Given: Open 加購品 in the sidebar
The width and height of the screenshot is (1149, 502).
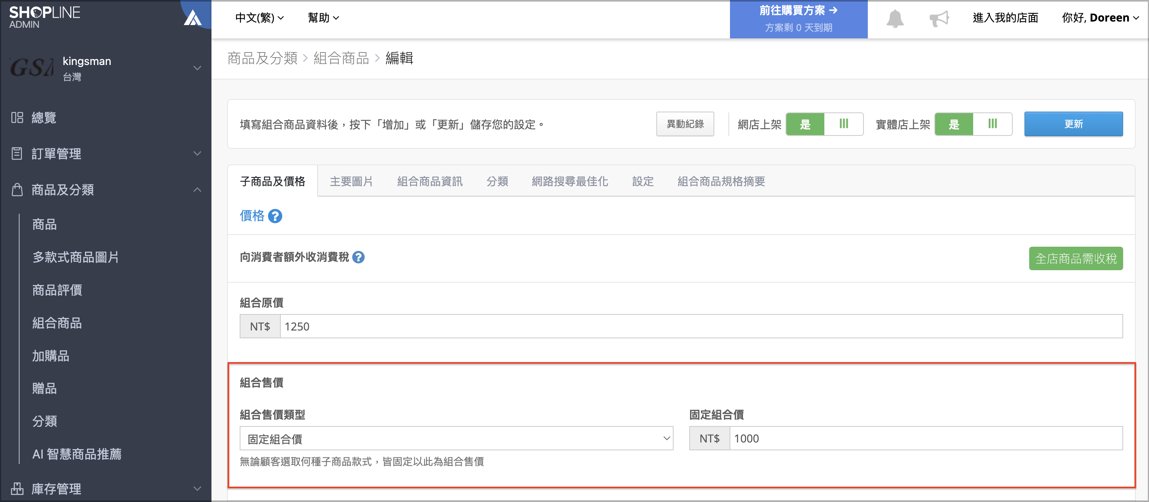Looking at the screenshot, I should (51, 356).
